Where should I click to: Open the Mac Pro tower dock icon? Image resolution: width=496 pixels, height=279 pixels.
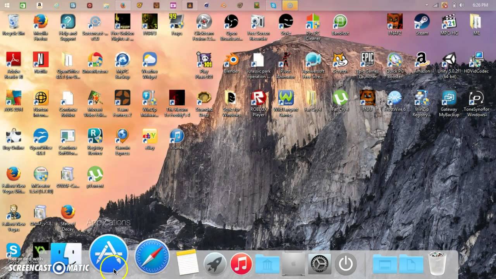click(293, 264)
